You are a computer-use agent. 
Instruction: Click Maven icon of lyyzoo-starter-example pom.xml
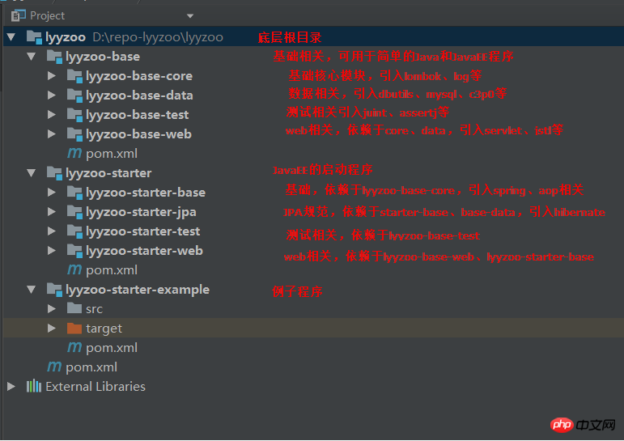[74, 347]
